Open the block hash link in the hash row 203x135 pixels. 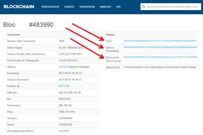160,41
